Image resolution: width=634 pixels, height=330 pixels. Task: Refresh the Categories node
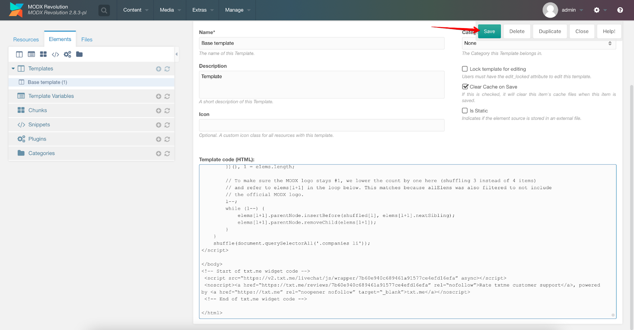(167, 154)
